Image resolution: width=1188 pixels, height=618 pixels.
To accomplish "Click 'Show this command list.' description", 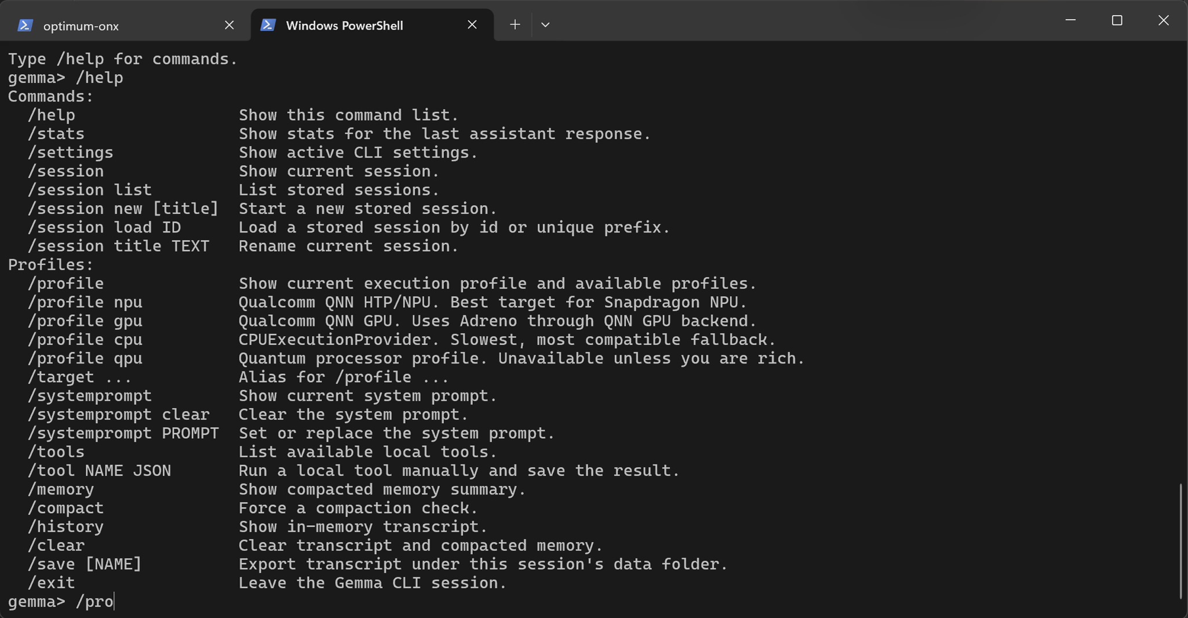I will (x=349, y=115).
